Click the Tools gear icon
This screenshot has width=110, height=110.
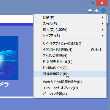103,10
